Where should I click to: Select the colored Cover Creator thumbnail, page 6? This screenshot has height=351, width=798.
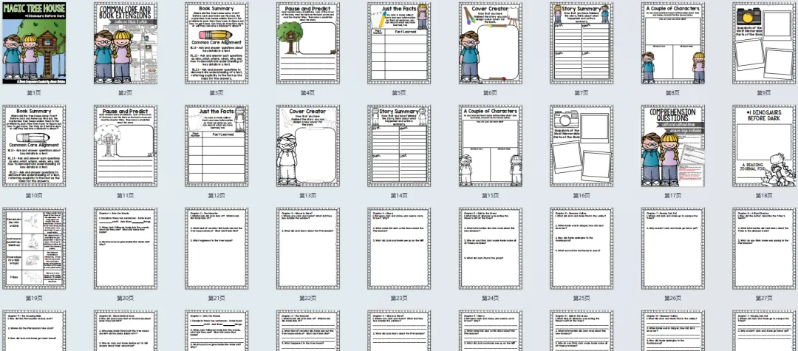(490, 44)
